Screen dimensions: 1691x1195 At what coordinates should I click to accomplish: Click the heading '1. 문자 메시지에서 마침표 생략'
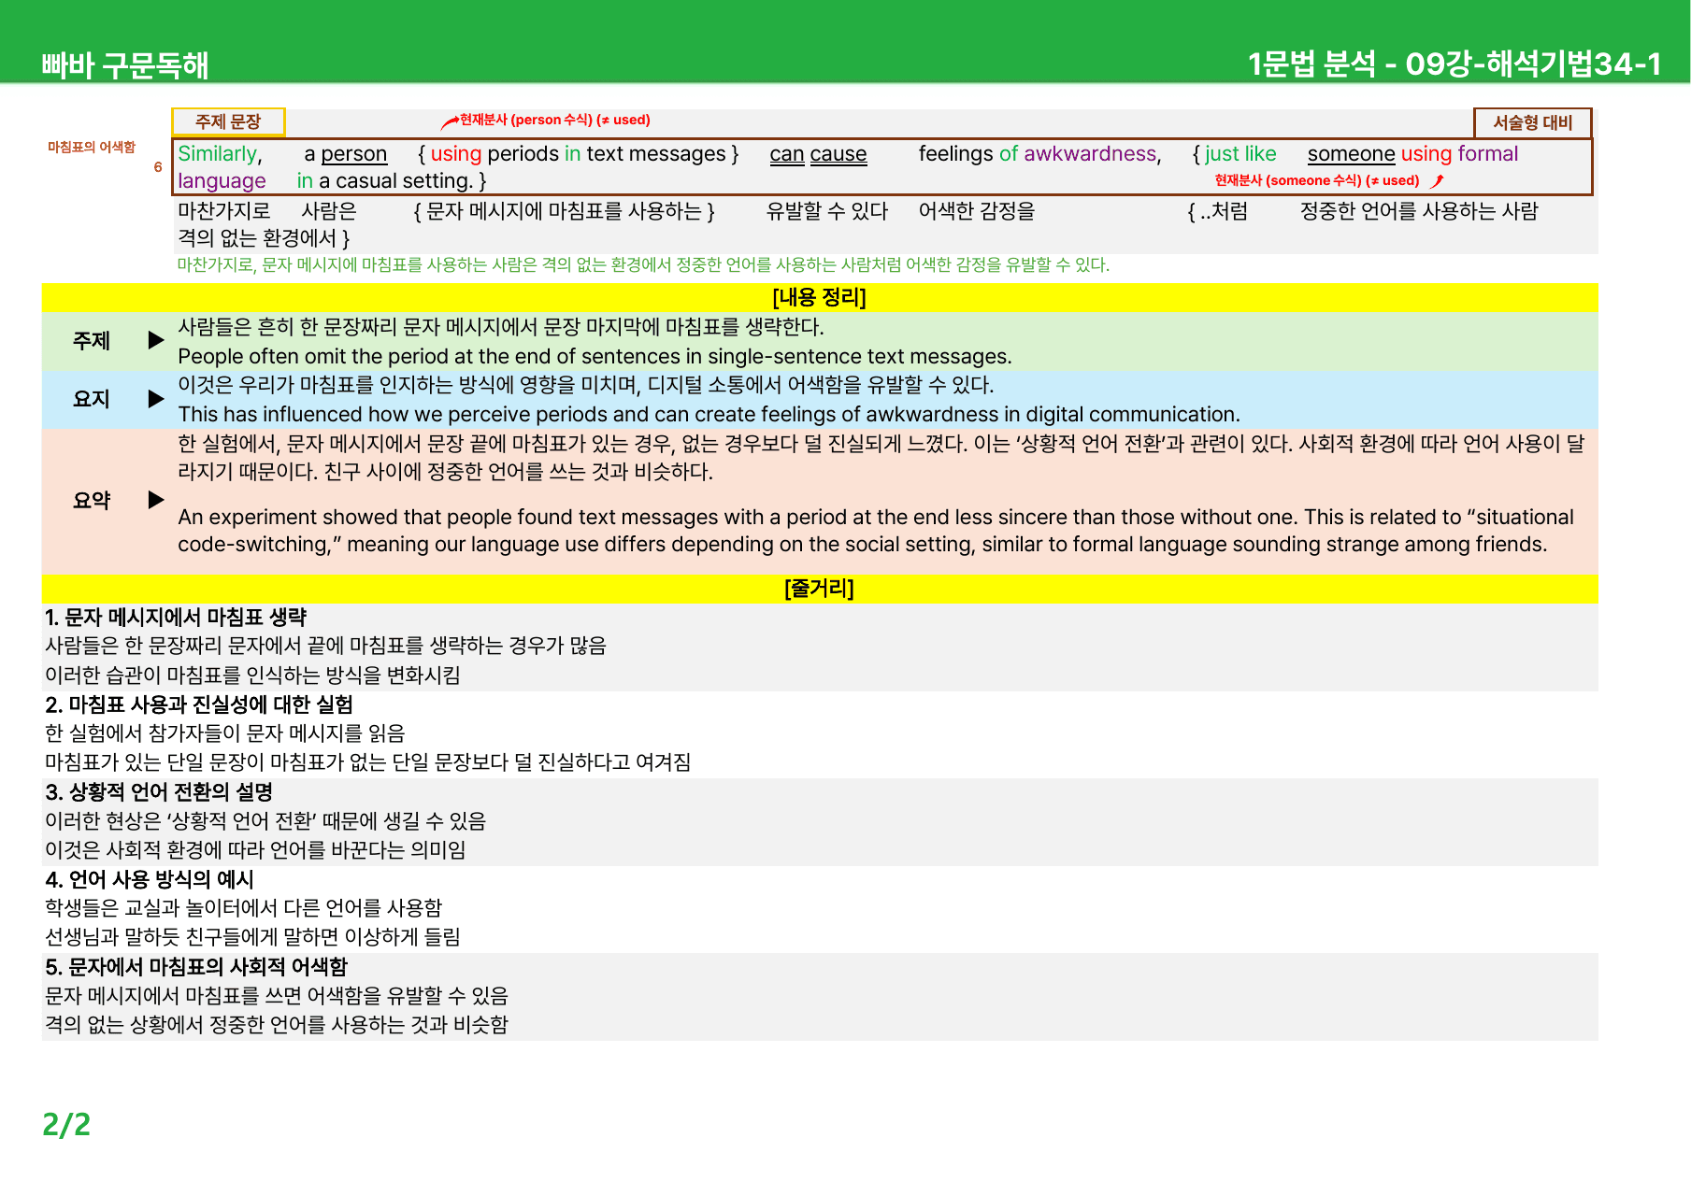point(177,618)
